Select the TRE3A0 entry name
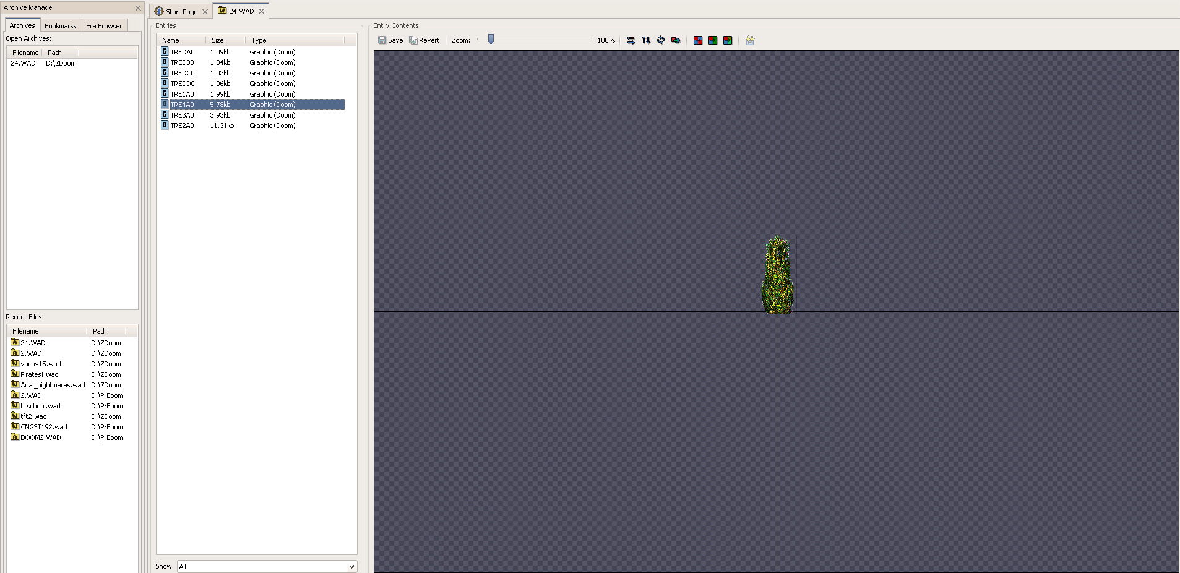This screenshot has height=573, width=1180. pyautogui.click(x=182, y=115)
